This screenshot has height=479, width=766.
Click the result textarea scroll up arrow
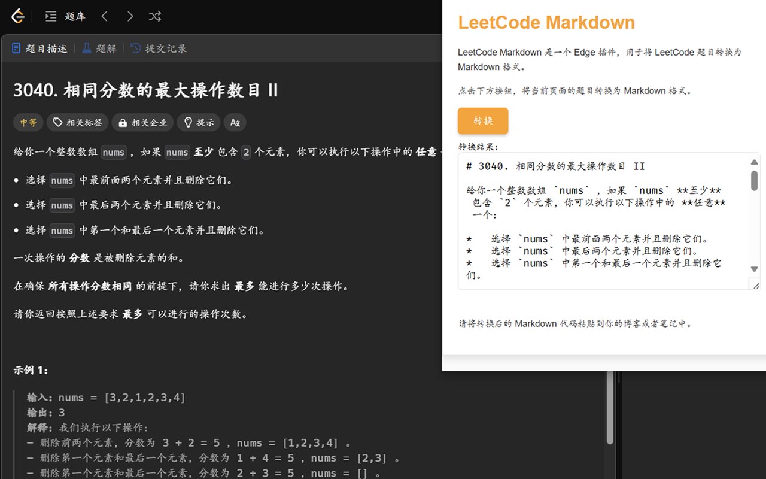tap(754, 162)
